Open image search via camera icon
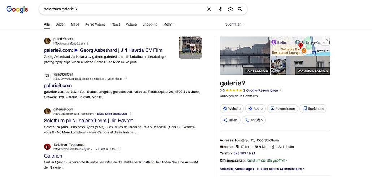Screen dimensions: 372x177 230,9
